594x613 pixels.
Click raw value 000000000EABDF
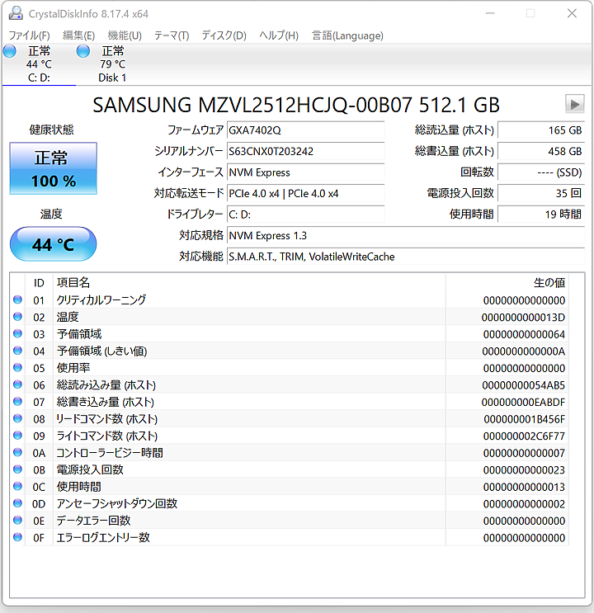(523, 402)
